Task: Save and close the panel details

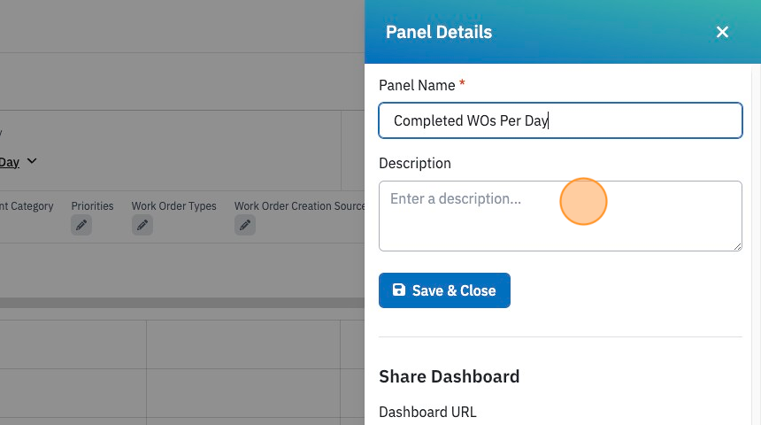Action: [x=444, y=290]
